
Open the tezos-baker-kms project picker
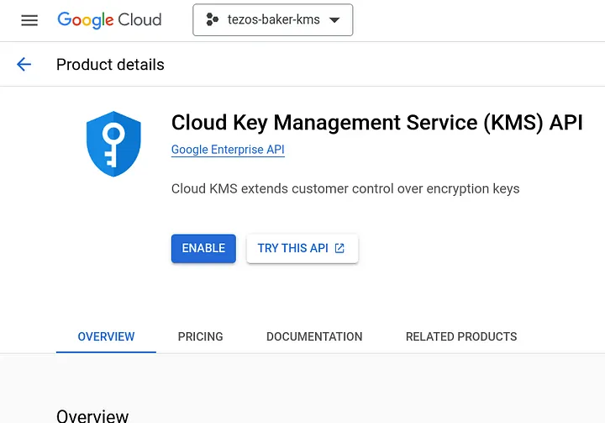click(x=273, y=20)
